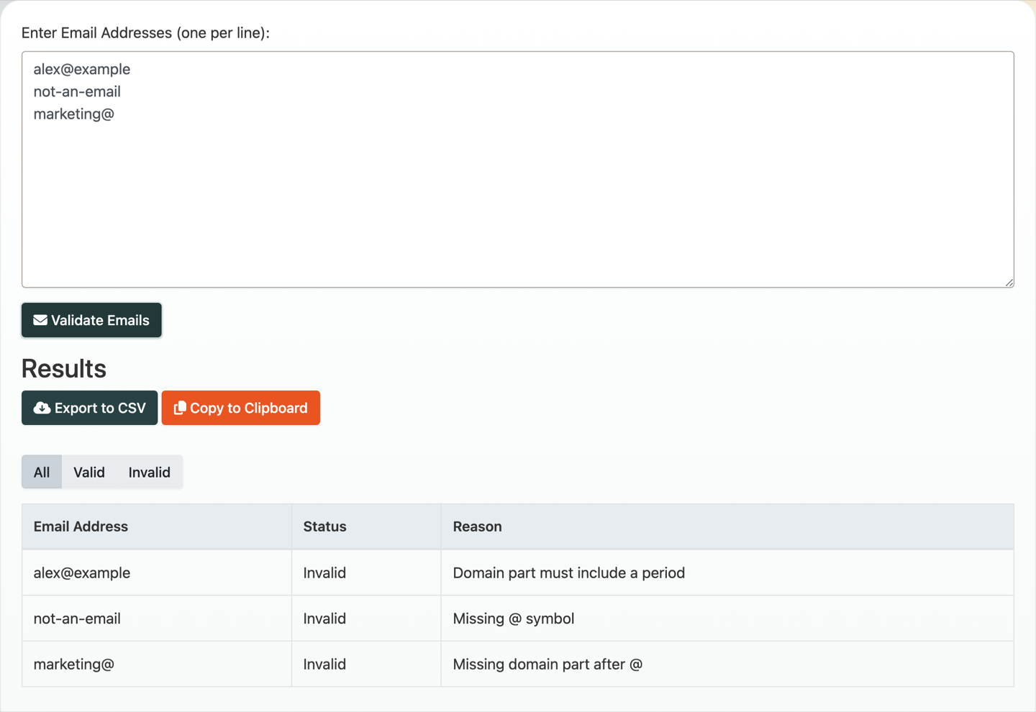1036x712 pixels.
Task: Click the clipboard icon on Copy button
Action: coord(180,408)
